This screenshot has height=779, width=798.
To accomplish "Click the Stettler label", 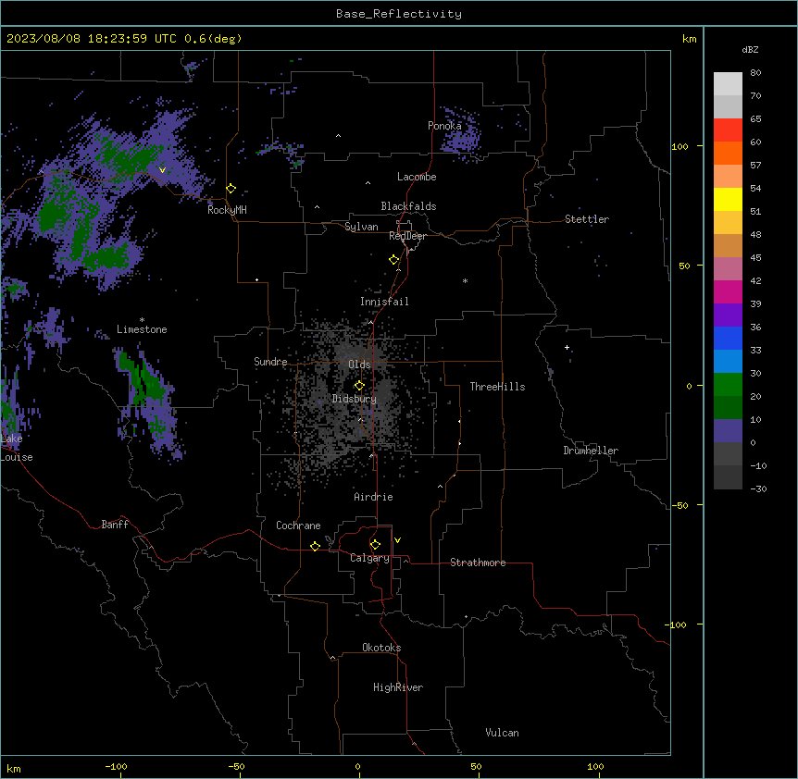I will coord(587,219).
